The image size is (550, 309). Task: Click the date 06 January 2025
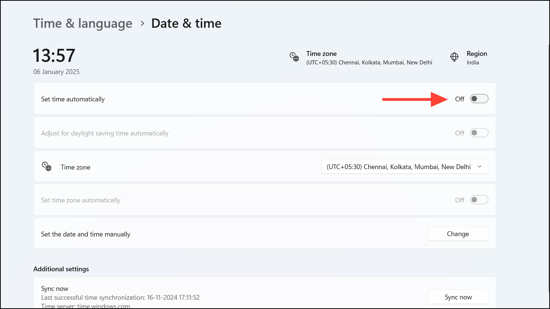coord(56,71)
